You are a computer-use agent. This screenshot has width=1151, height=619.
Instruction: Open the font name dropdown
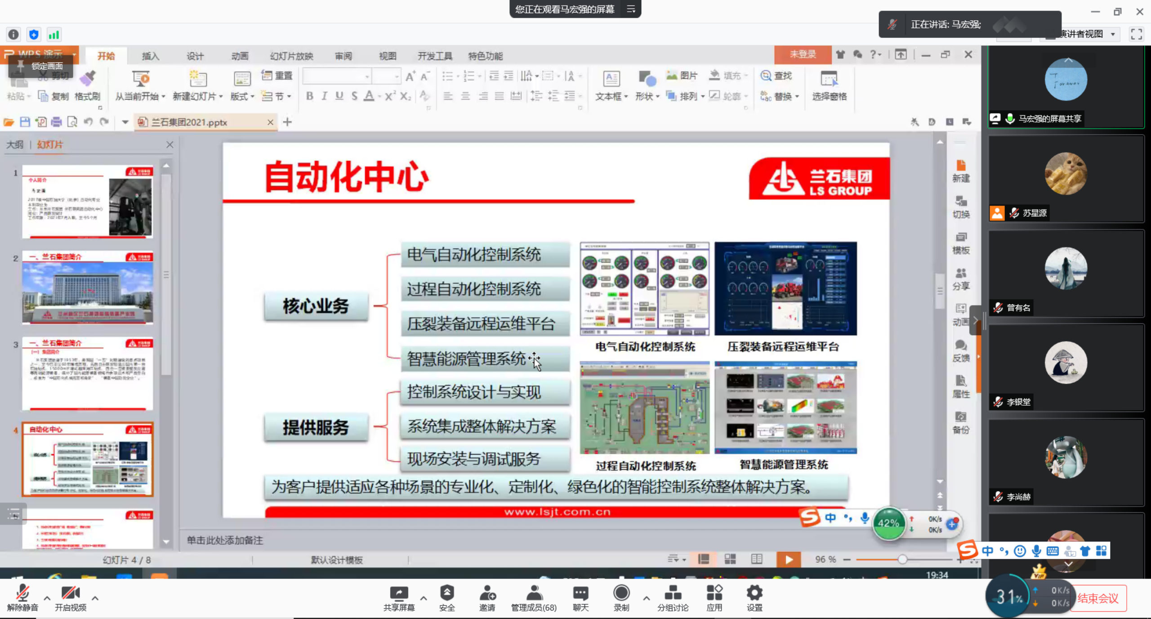click(366, 76)
